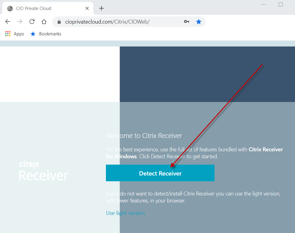Click the browser Forward arrow
Screen dimensions: 295x233
tap(20, 22)
